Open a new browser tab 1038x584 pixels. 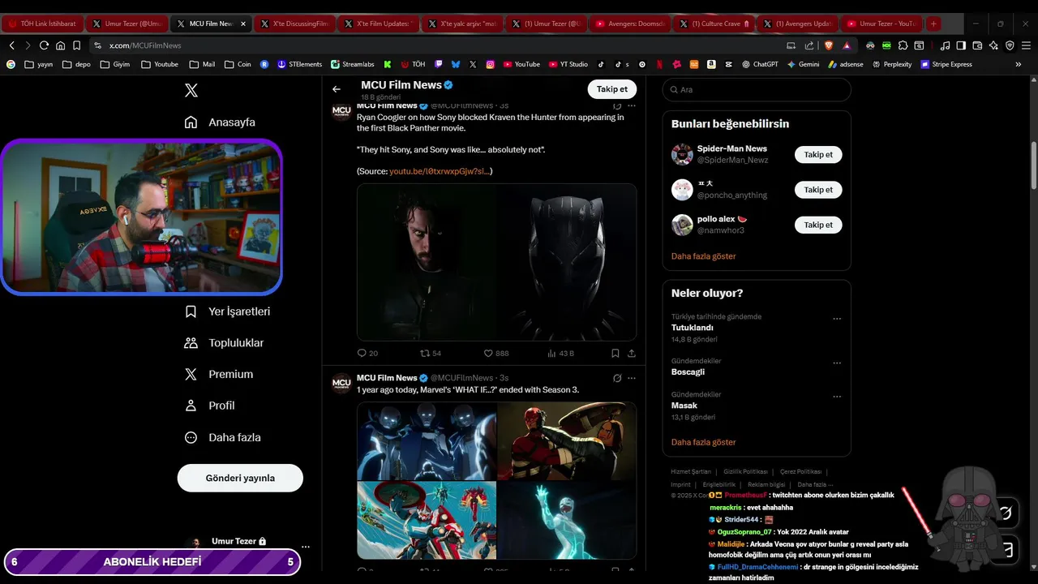coord(933,24)
